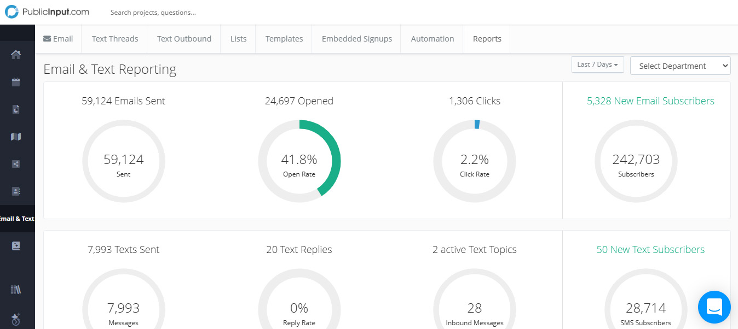738x329 pixels.
Task: Open the share icon in the sidebar
Action: click(16, 164)
